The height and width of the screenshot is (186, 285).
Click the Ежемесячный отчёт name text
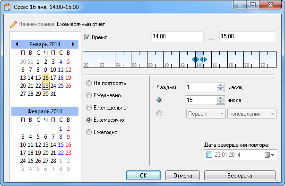81,24
